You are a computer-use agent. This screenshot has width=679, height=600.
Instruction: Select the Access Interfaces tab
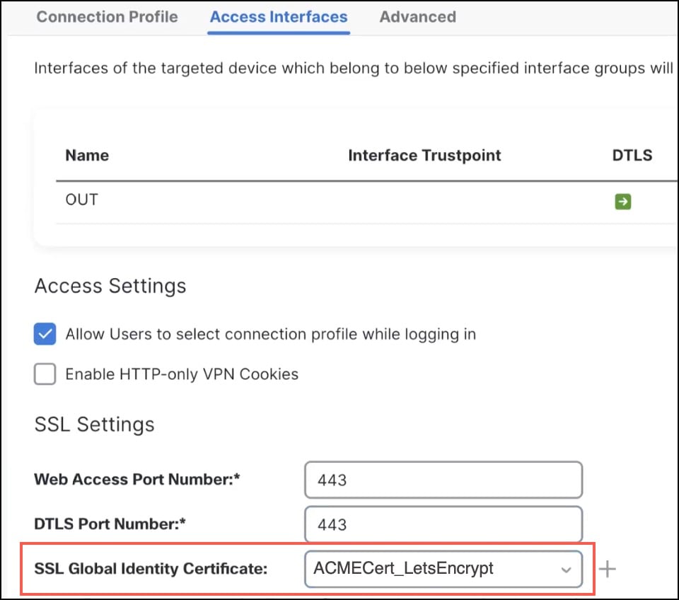click(x=278, y=17)
